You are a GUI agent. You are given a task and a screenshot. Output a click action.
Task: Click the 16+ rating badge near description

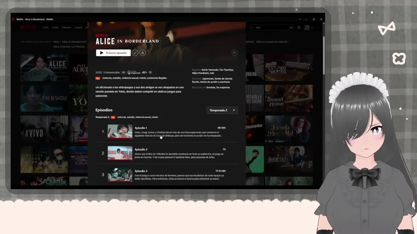pyautogui.click(x=98, y=78)
